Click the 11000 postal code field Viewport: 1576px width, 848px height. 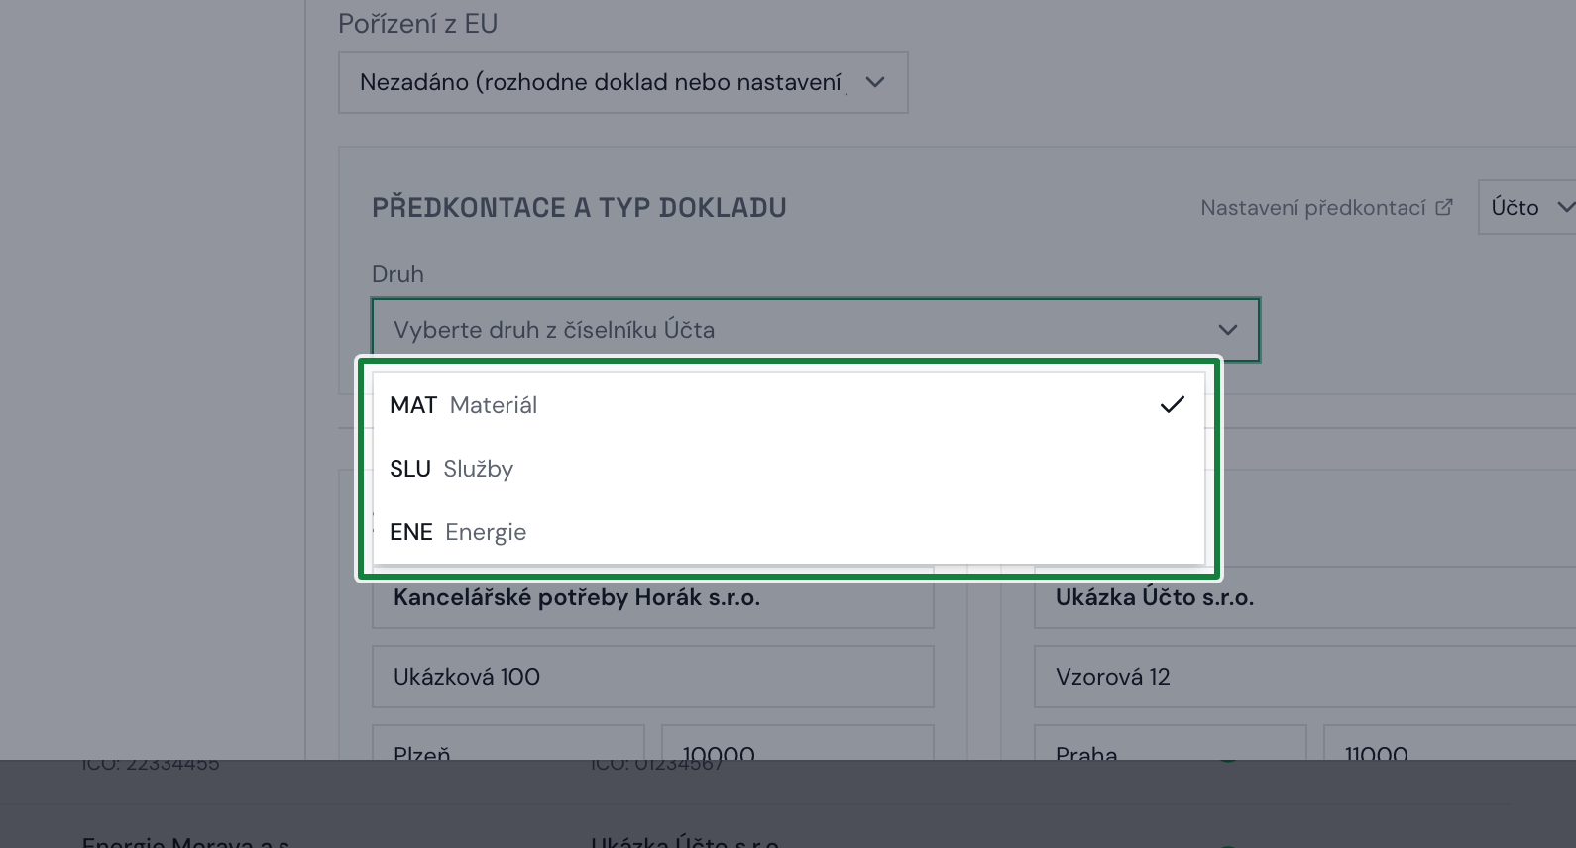[x=1449, y=743]
